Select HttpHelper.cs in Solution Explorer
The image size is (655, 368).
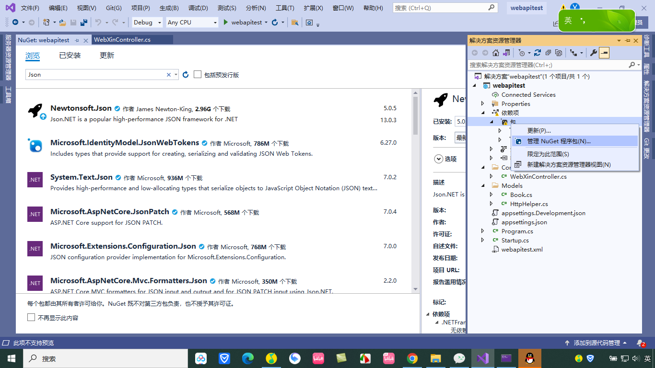point(529,204)
